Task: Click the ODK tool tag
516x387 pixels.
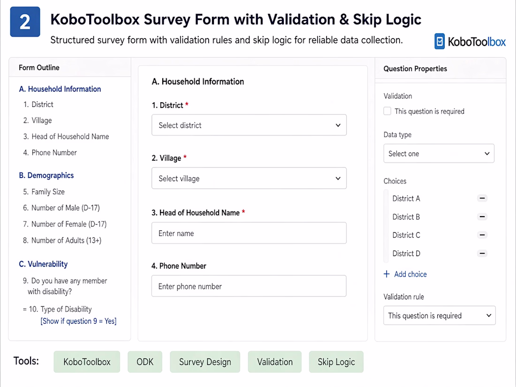Action: [145, 362]
